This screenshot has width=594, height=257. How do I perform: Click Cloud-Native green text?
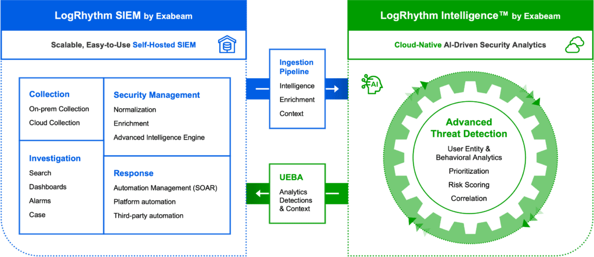tap(418, 45)
